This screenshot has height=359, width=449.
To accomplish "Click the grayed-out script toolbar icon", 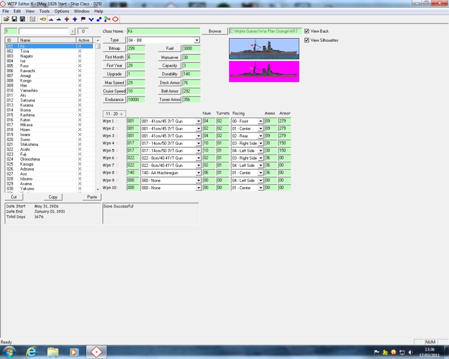I will (33, 19).
